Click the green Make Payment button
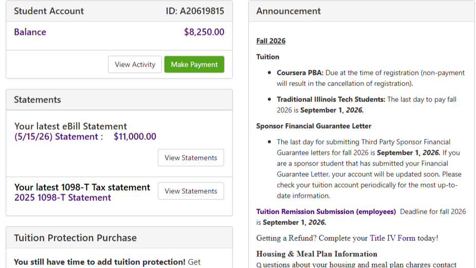Viewport: 476px width, 268px height. (194, 65)
